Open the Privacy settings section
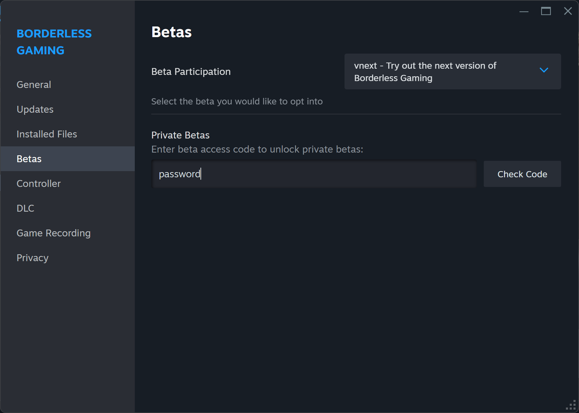This screenshot has width=579, height=413. click(67, 258)
